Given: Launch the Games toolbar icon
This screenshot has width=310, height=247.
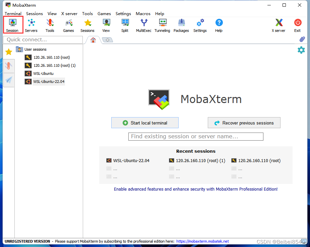Looking at the screenshot, I should pyautogui.click(x=68, y=24).
